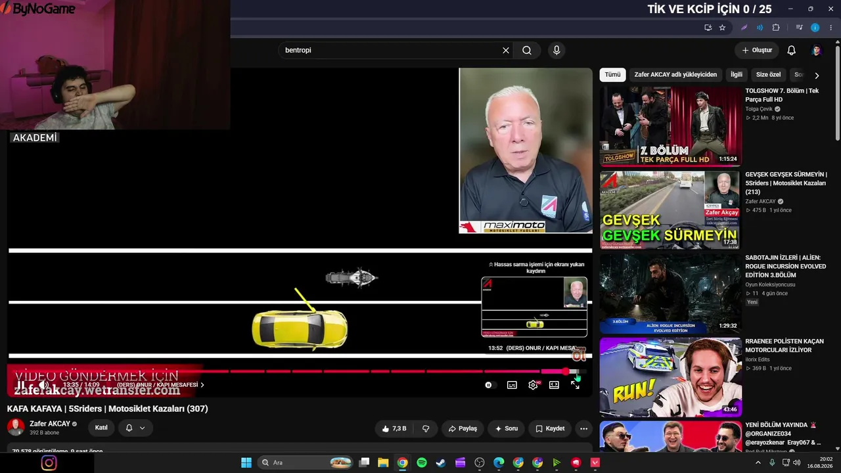Start voice search with the microphone

click(557, 51)
